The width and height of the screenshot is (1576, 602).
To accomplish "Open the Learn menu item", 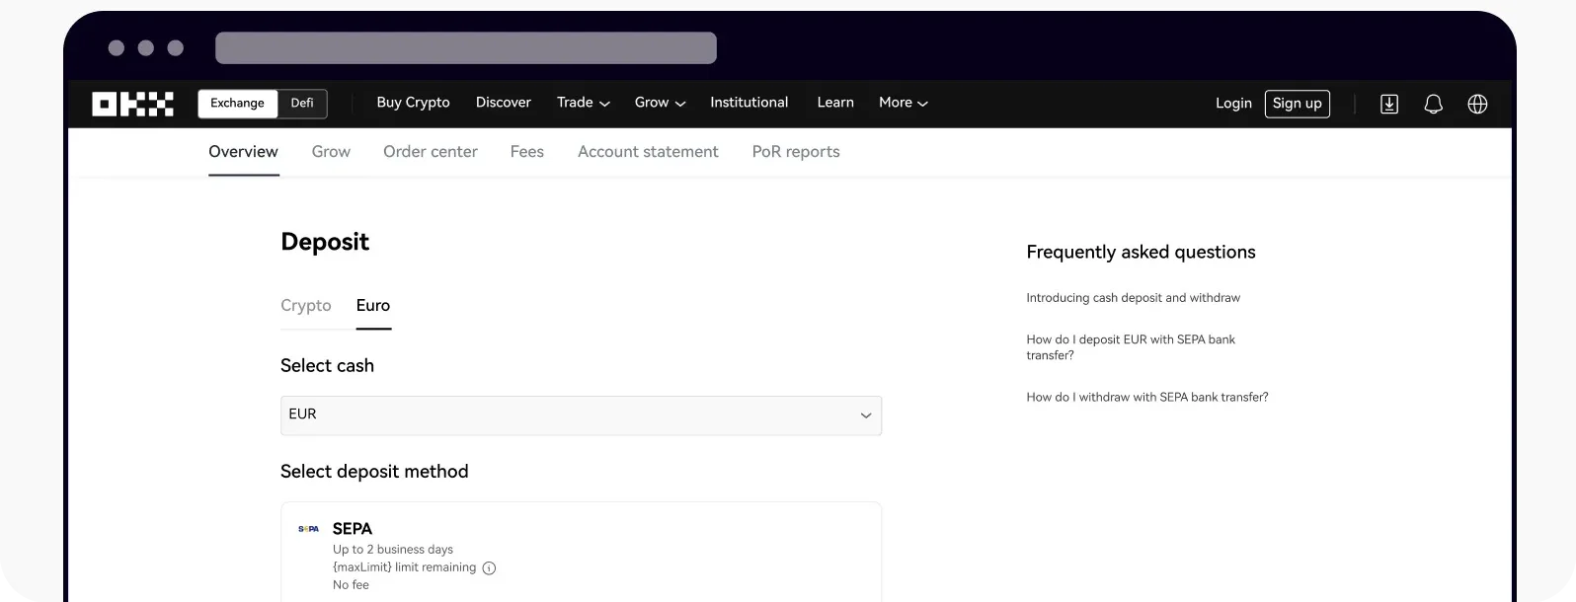I will [835, 103].
